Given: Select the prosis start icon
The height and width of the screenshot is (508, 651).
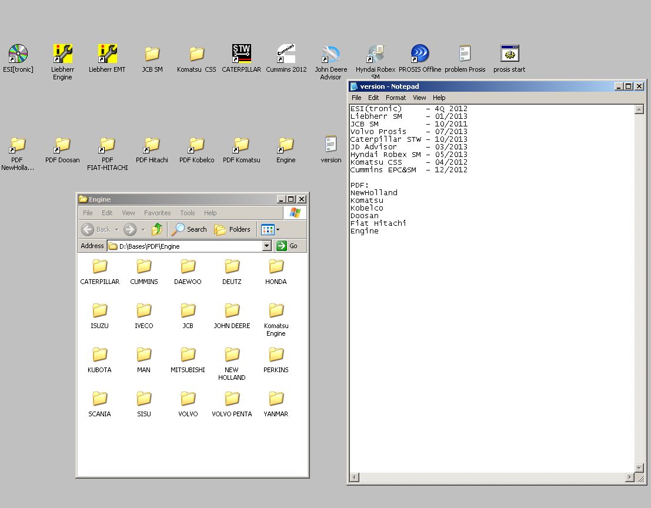Looking at the screenshot, I should point(509,55).
